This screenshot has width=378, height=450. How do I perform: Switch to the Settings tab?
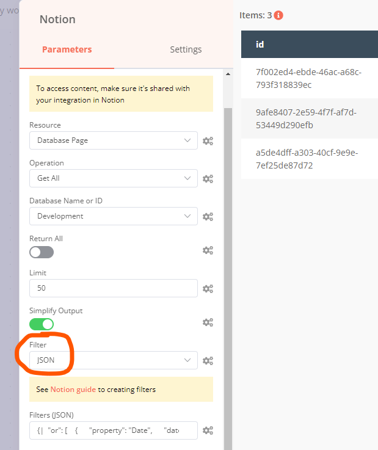click(186, 49)
